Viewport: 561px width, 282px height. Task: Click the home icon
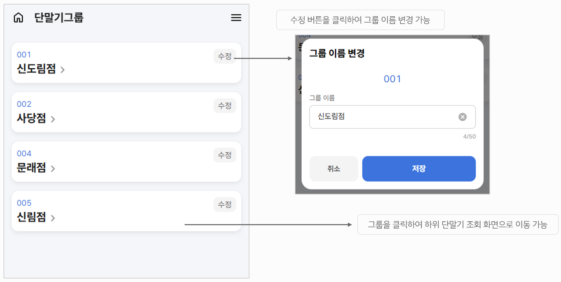pos(19,17)
